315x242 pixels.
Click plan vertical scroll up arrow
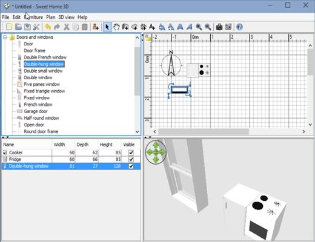310,45
